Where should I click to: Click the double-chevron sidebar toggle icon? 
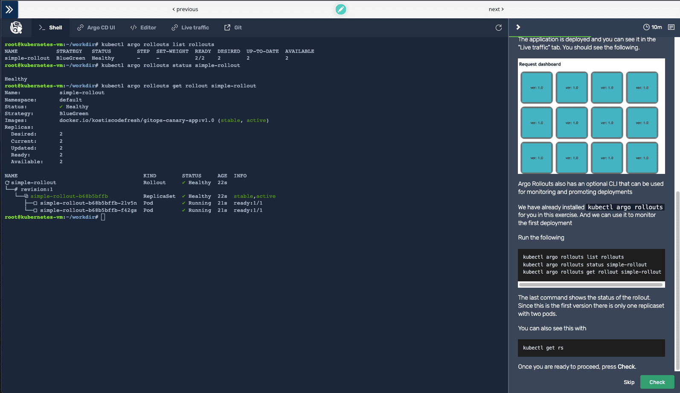pyautogui.click(x=9, y=9)
